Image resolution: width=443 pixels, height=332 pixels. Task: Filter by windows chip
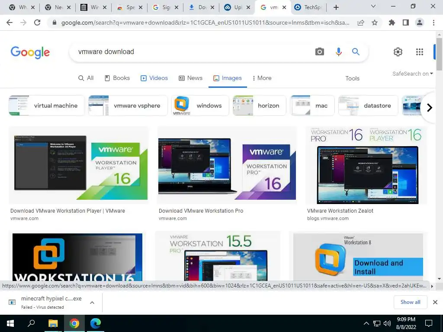coord(200,105)
